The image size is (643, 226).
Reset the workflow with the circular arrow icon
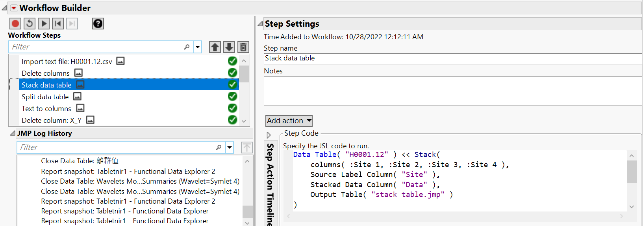[30, 24]
